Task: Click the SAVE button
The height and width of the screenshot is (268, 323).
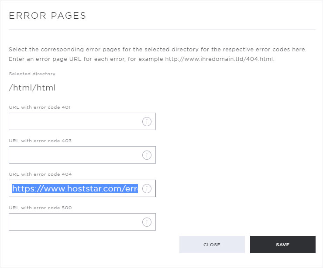Action: pos(283,245)
